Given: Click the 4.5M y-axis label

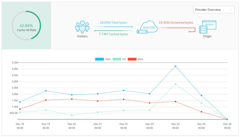Looking at the screenshot, I should [15, 63].
